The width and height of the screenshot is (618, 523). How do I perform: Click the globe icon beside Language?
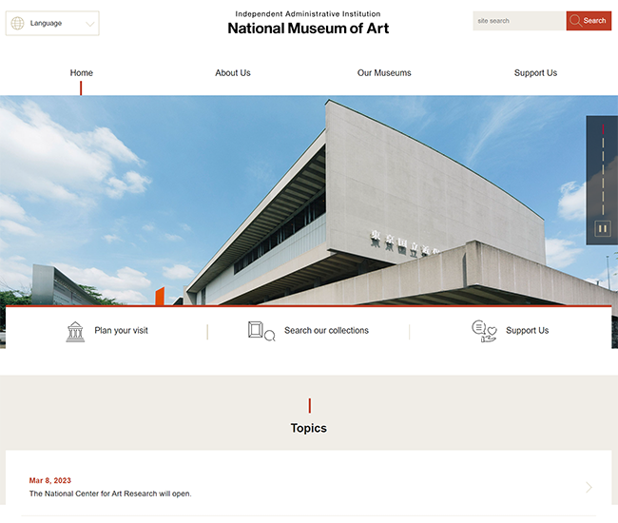17,23
